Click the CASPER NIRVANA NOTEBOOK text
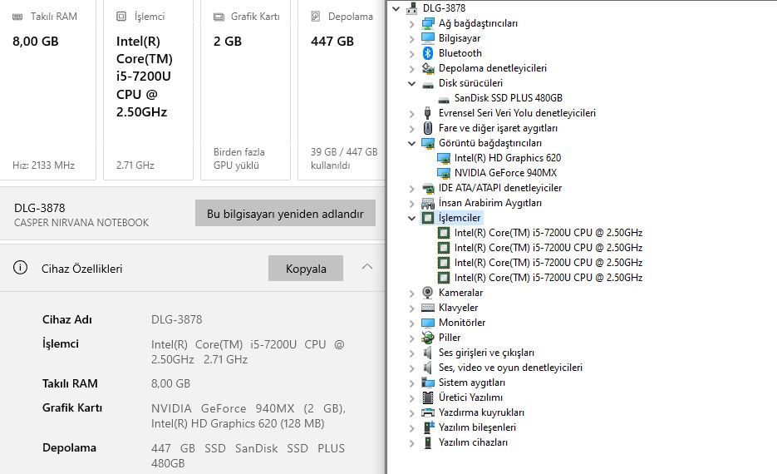Viewport: 777px width, 474px height. [81, 223]
